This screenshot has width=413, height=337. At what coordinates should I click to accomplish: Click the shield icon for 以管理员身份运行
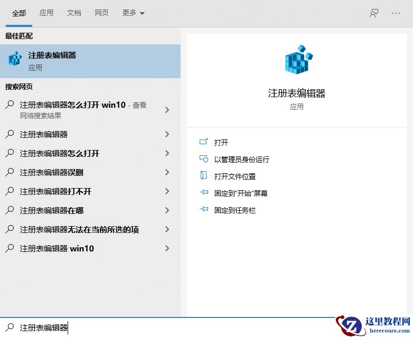click(x=204, y=159)
